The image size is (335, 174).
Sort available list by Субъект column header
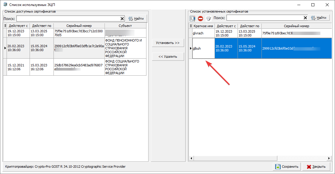pos(126,26)
